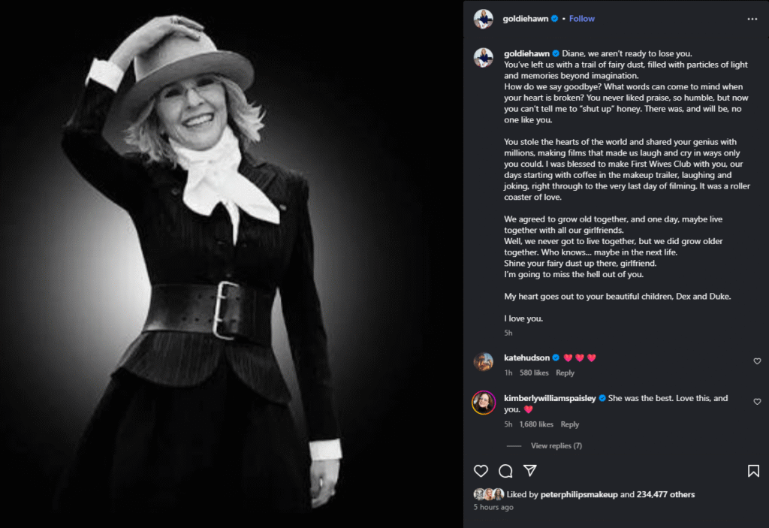Open katehudson's profile avatar
This screenshot has height=528, width=769.
[483, 361]
